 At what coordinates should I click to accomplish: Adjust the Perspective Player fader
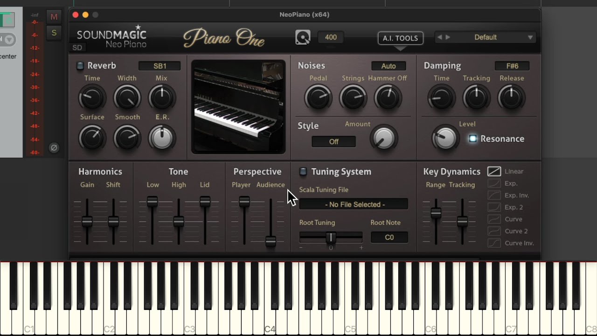[244, 202]
